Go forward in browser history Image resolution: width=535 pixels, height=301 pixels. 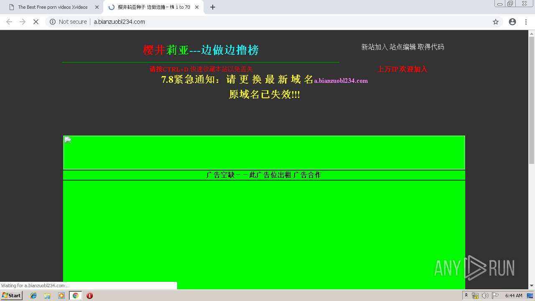click(23, 22)
